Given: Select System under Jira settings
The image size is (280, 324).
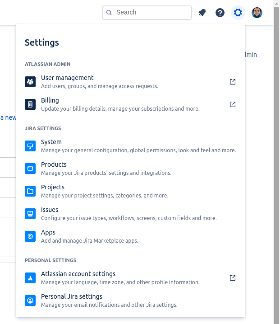Looking at the screenshot, I should coord(130,146).
